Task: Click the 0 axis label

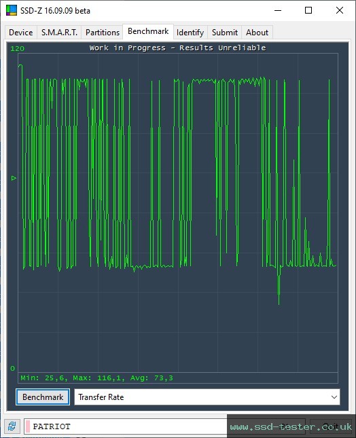Action: [x=13, y=368]
